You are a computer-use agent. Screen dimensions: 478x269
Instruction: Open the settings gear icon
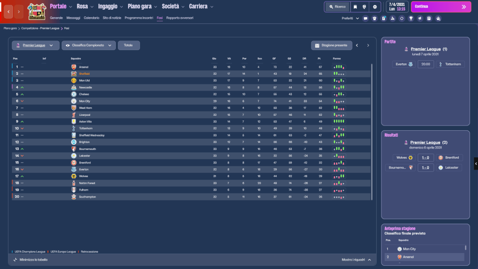[375, 7]
